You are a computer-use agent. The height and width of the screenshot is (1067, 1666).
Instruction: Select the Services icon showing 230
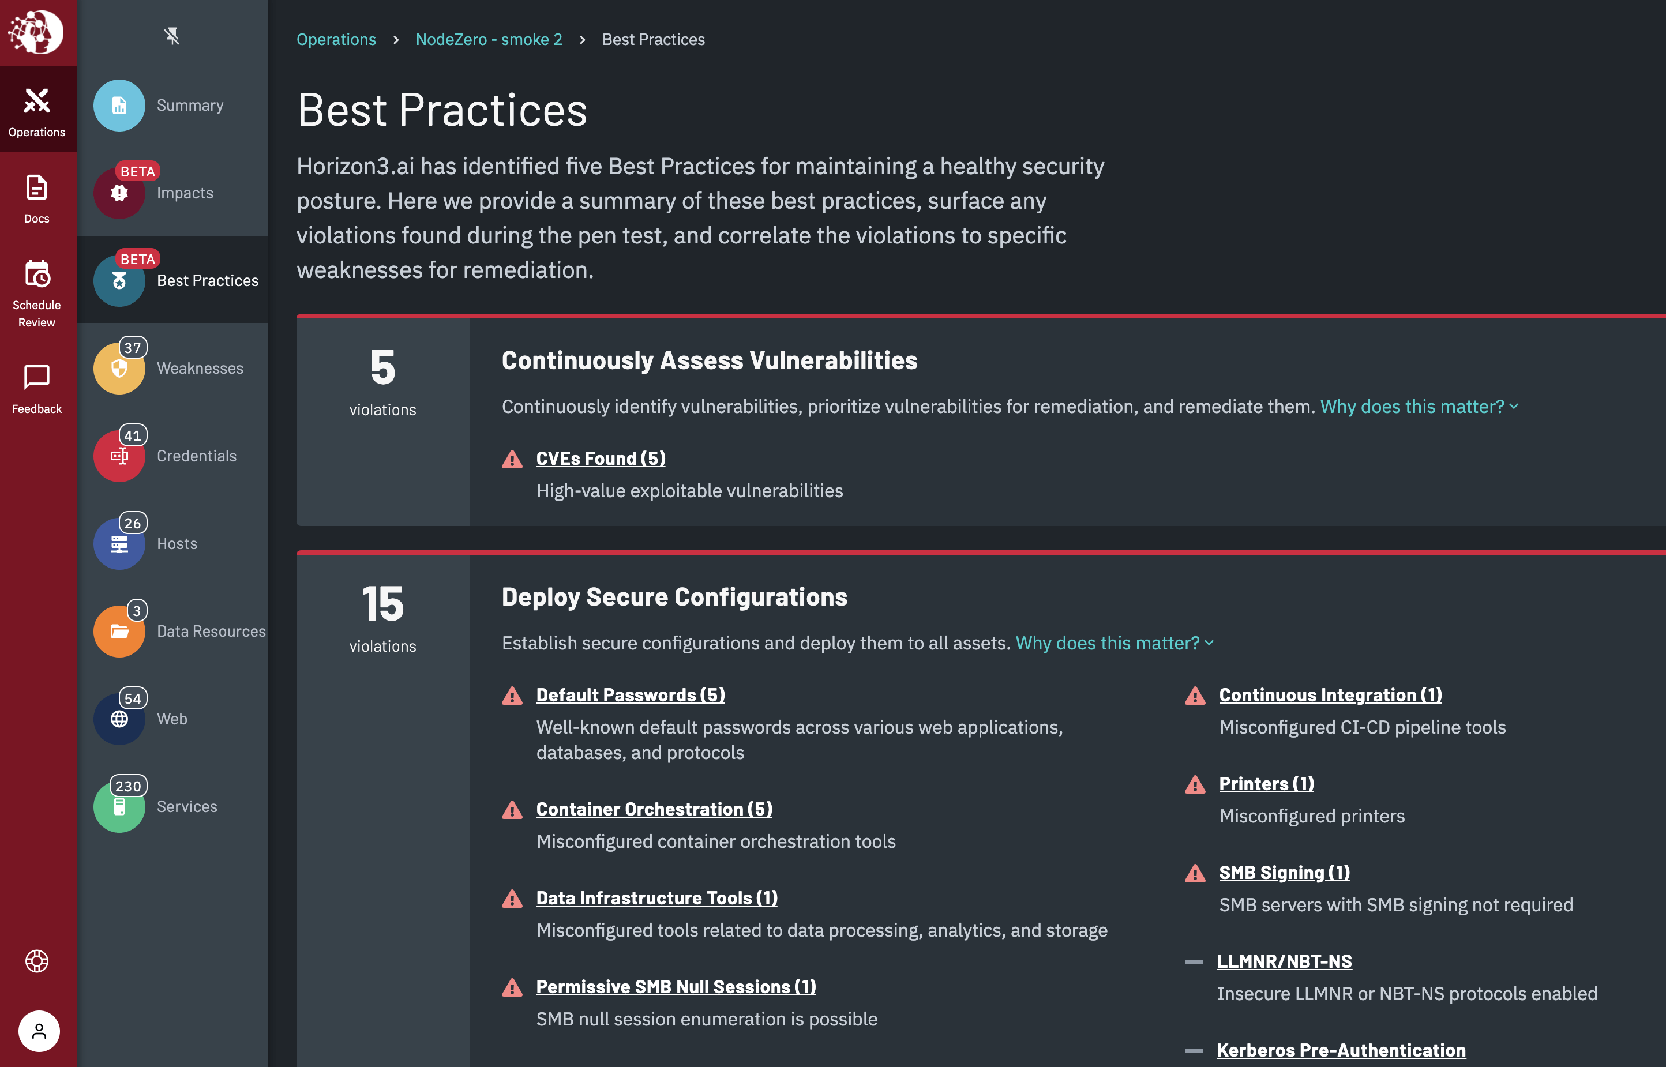pyautogui.click(x=119, y=806)
